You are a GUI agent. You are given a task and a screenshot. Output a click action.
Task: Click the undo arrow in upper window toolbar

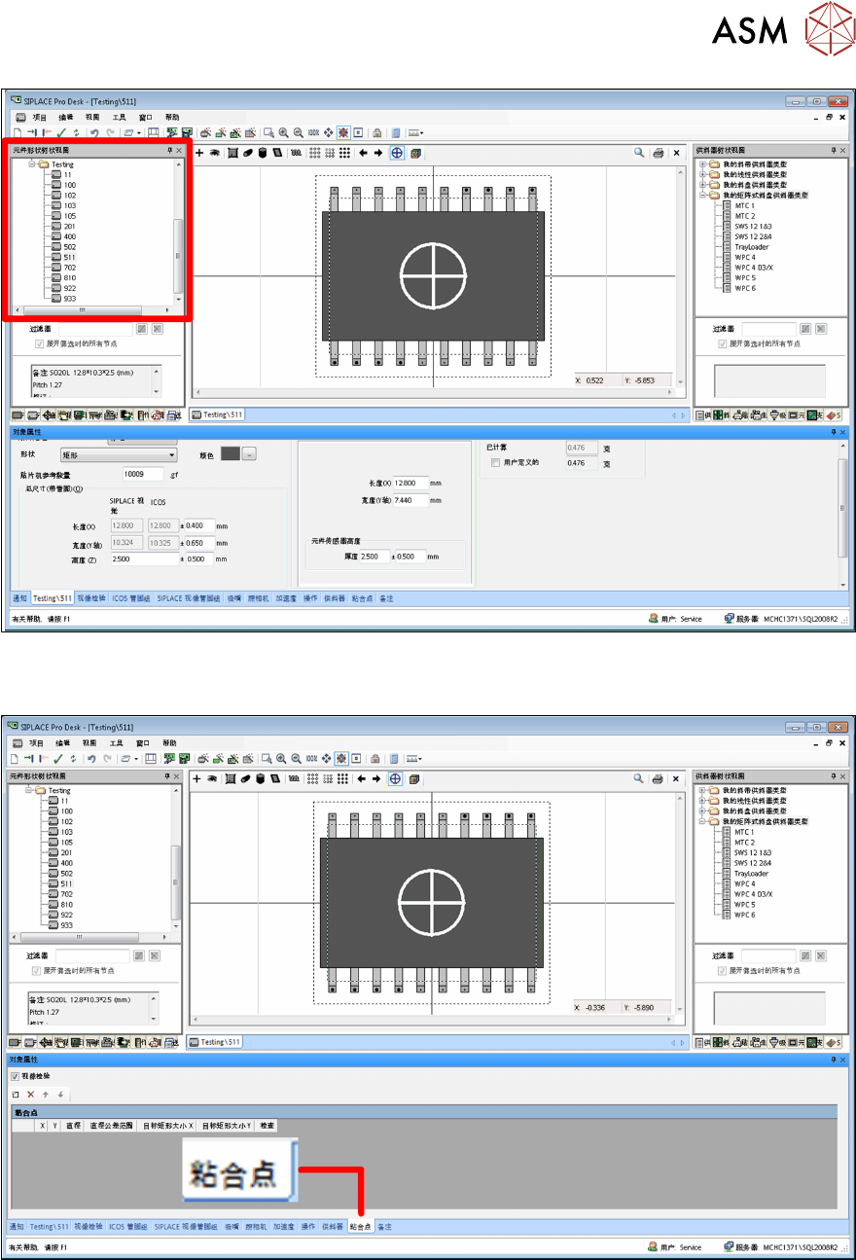pyautogui.click(x=94, y=132)
